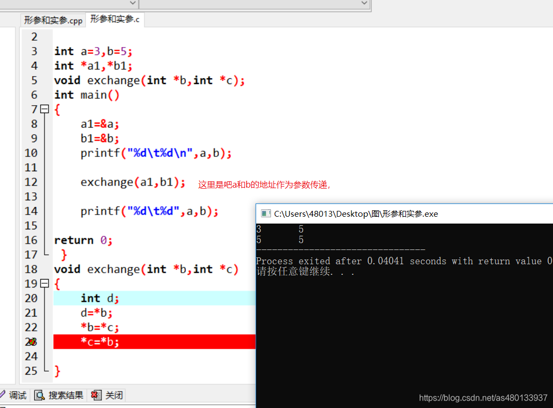Click line number 12 in the gutter
The height and width of the screenshot is (408, 553).
click(x=31, y=182)
